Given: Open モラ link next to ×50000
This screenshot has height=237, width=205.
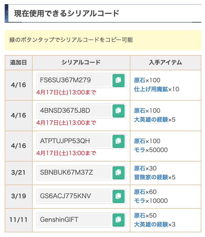Looking at the screenshot, I should point(140,150).
